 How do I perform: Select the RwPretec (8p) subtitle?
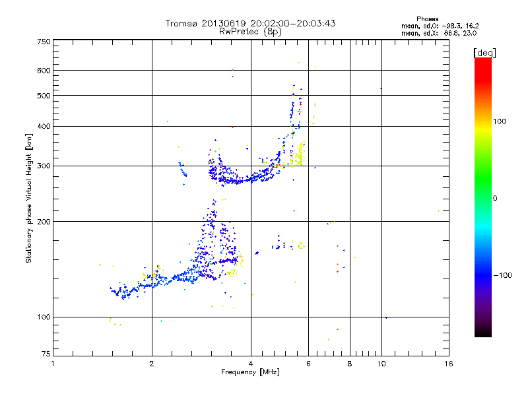pos(250,32)
